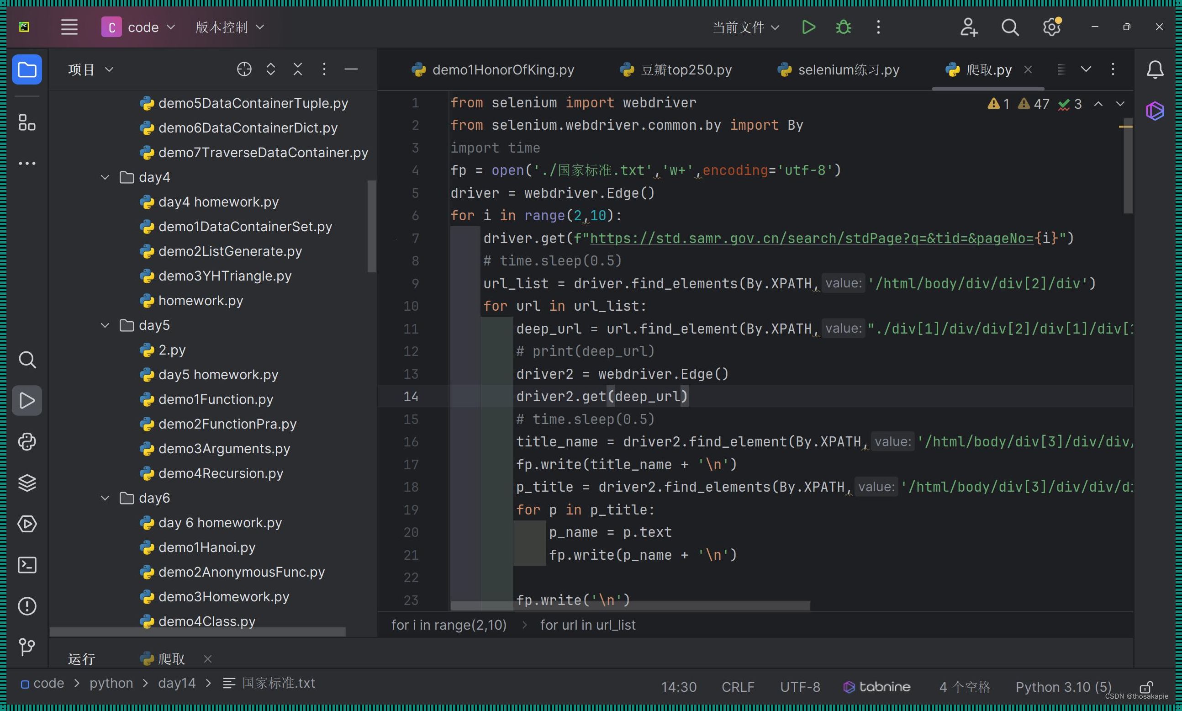Open the 爬取 run tab in Run panel
The width and height of the screenshot is (1182, 711).
click(x=163, y=659)
